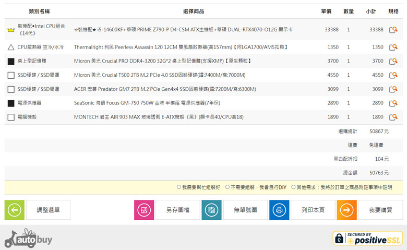Viewport: 407px width, 250px height.
Task: Click black square marker beside 電源供應器
Action: click(x=11, y=103)
